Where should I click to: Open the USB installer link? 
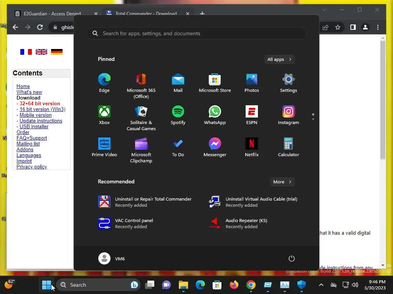coord(34,126)
